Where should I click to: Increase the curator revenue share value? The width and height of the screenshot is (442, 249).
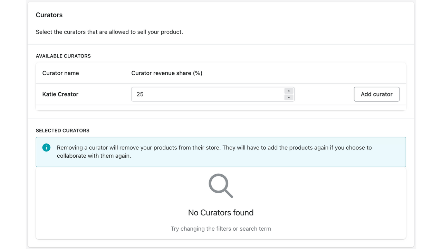[289, 91]
